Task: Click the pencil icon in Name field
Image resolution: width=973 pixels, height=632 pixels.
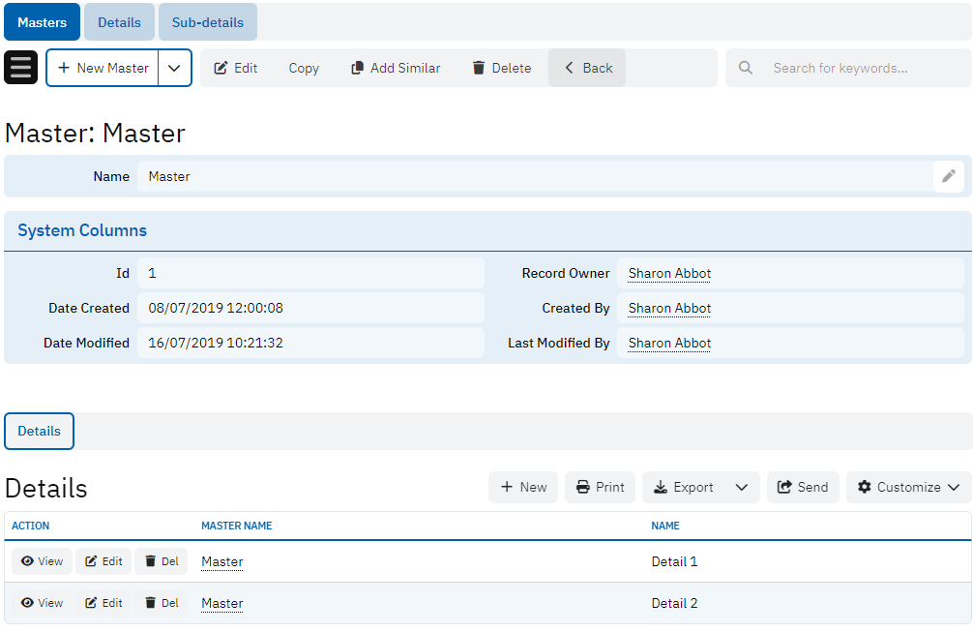Action: [x=948, y=176]
